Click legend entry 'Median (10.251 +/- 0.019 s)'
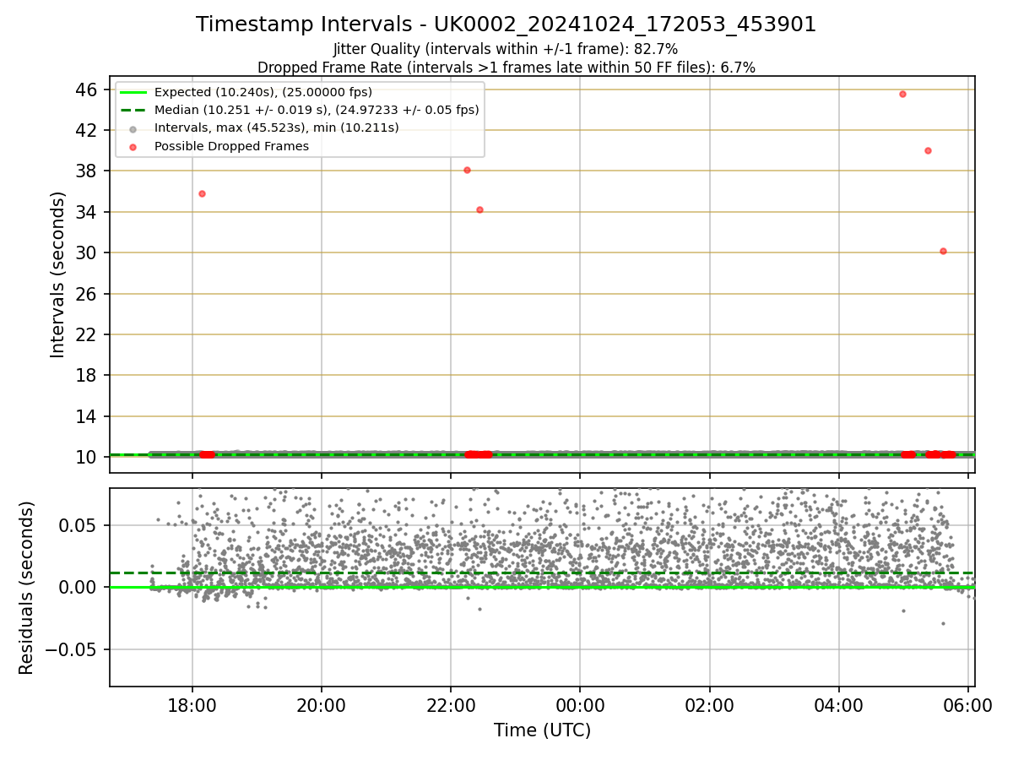The width and height of the screenshot is (1013, 760). point(317,110)
